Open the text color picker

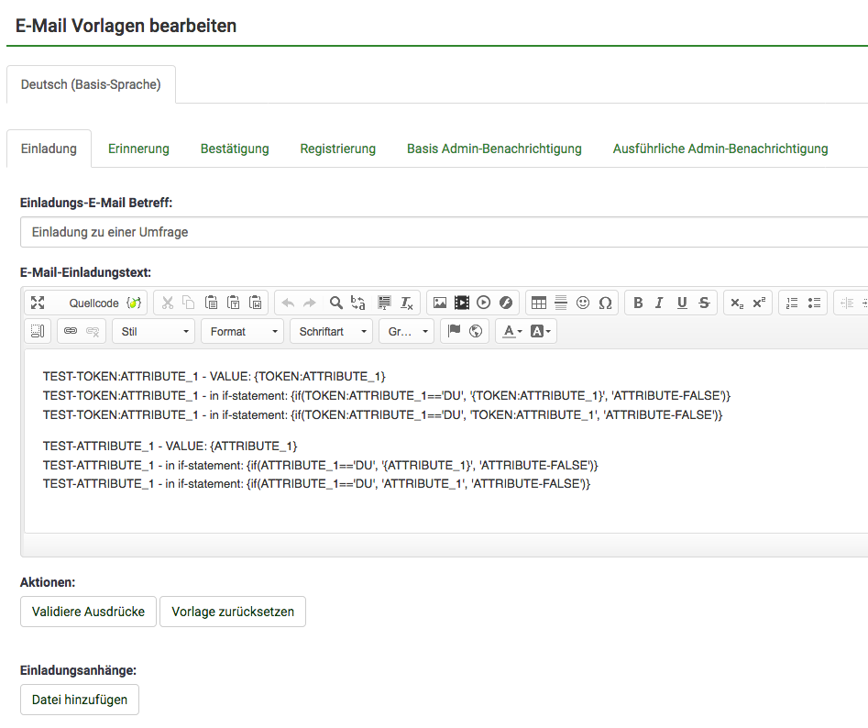pos(511,331)
